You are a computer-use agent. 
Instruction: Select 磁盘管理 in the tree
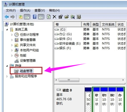coord(26,71)
